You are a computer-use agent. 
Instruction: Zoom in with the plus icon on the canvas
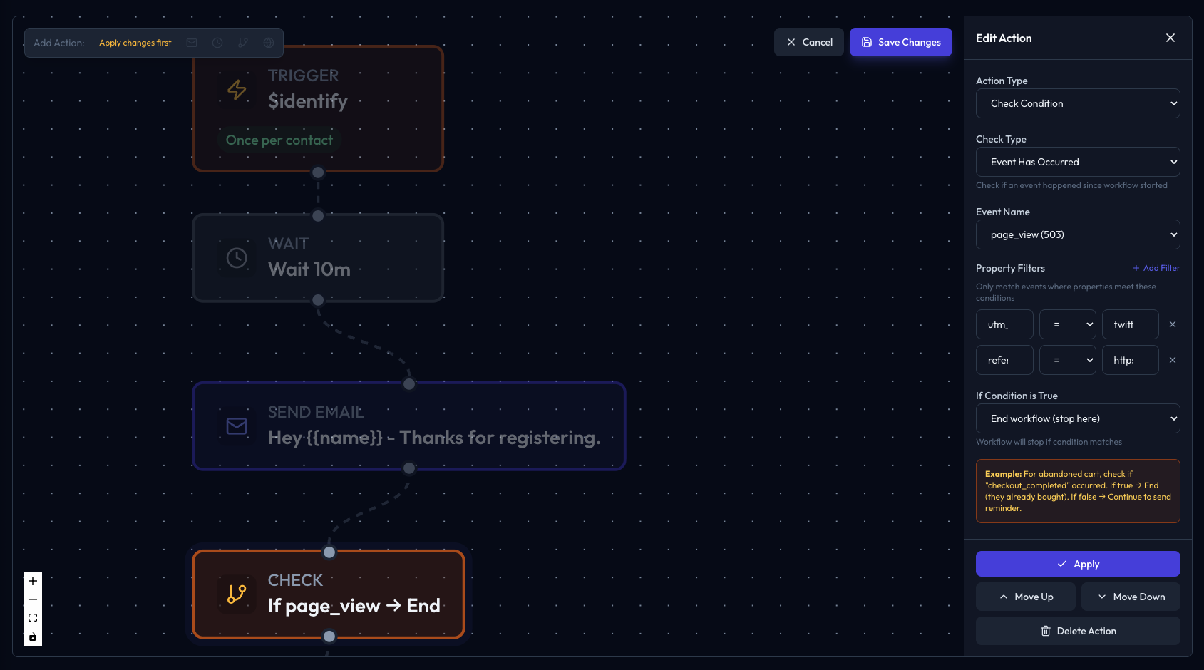click(32, 580)
